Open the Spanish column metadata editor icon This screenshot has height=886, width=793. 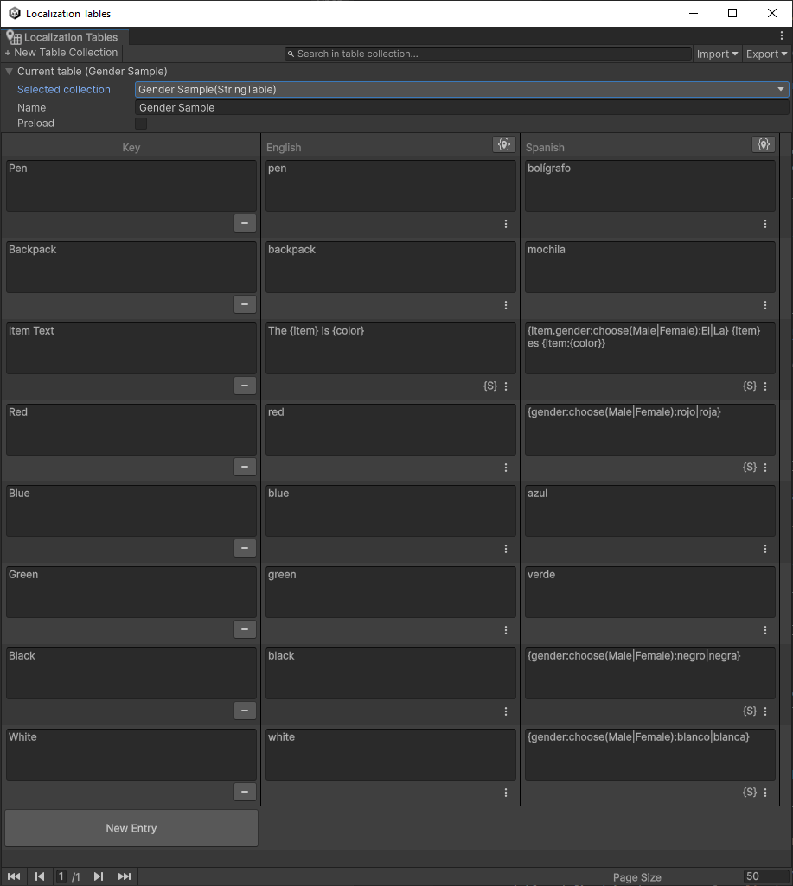point(764,144)
